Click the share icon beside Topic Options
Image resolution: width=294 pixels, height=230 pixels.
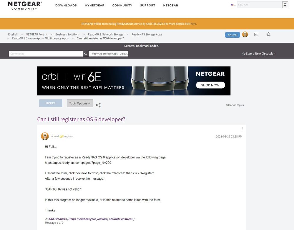click(x=98, y=105)
